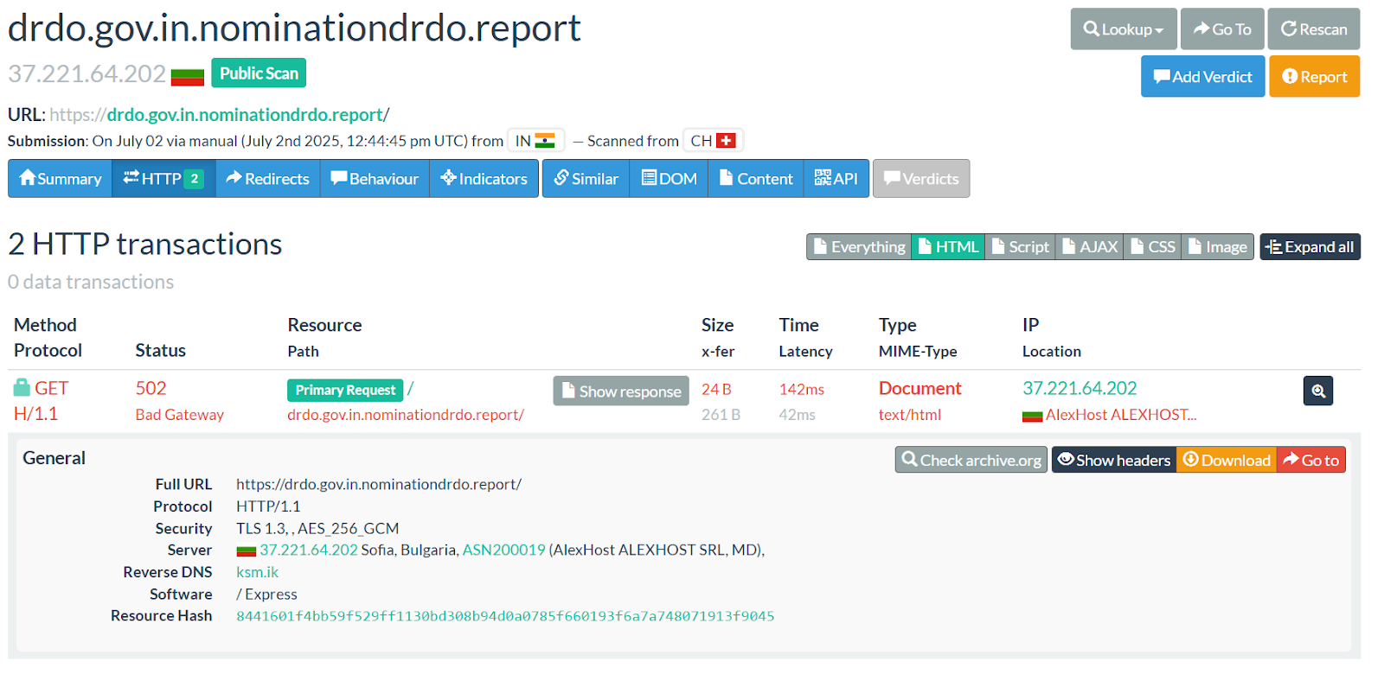
Task: Check archive.org for this resource
Action: [971, 460]
